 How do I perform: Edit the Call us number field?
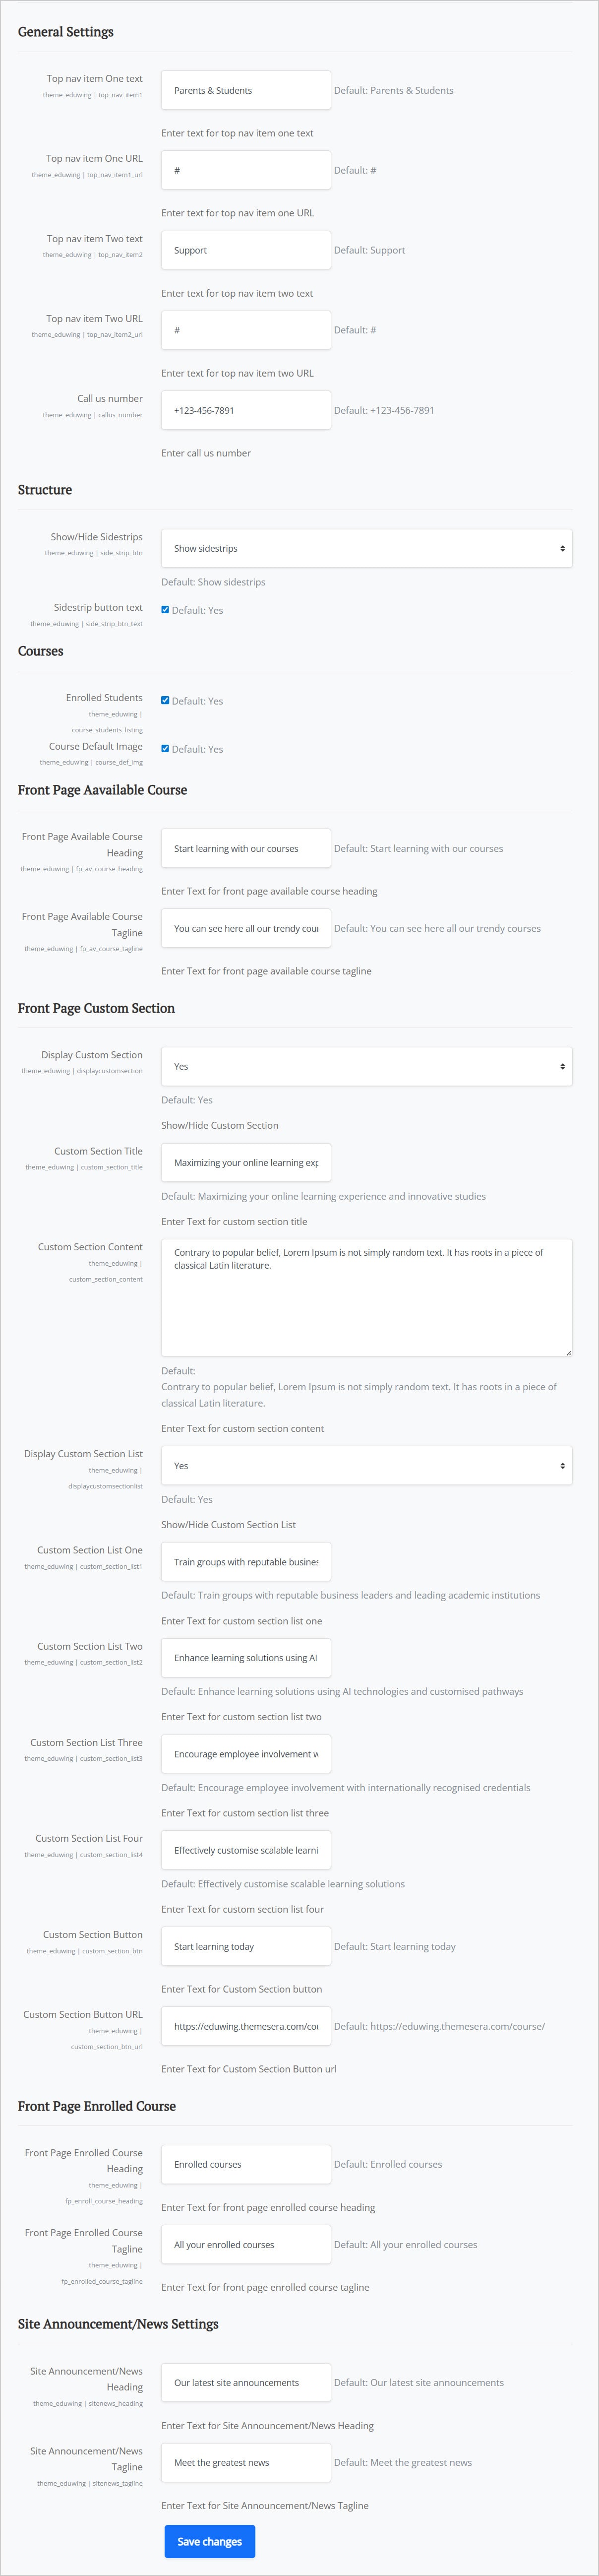click(245, 409)
